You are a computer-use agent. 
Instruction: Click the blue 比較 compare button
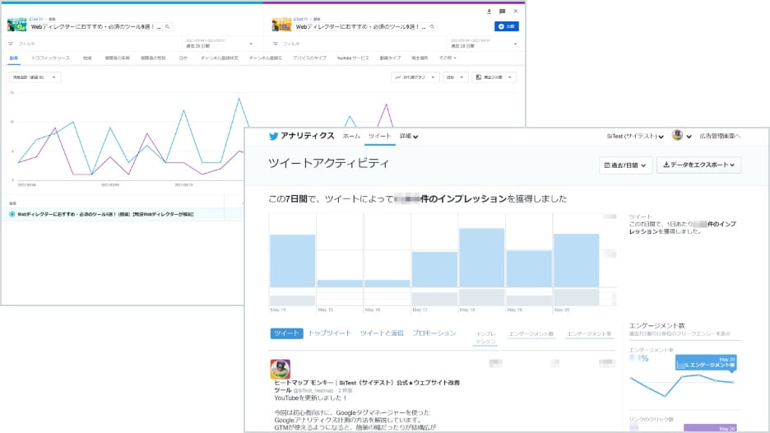pos(507,26)
